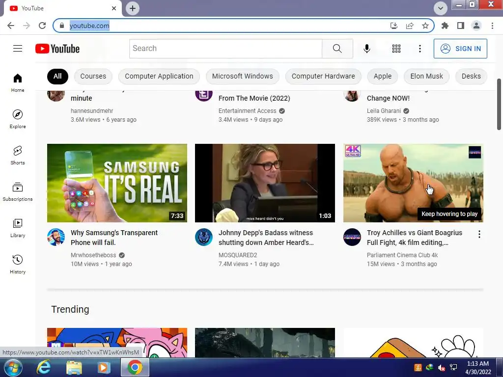Select Computer Application filter chip

pos(159,76)
